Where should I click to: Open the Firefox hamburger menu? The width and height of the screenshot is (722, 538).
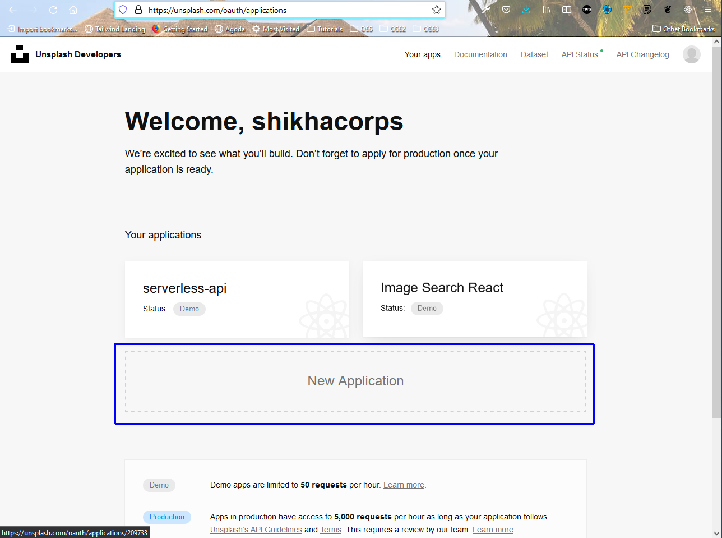[x=708, y=10]
